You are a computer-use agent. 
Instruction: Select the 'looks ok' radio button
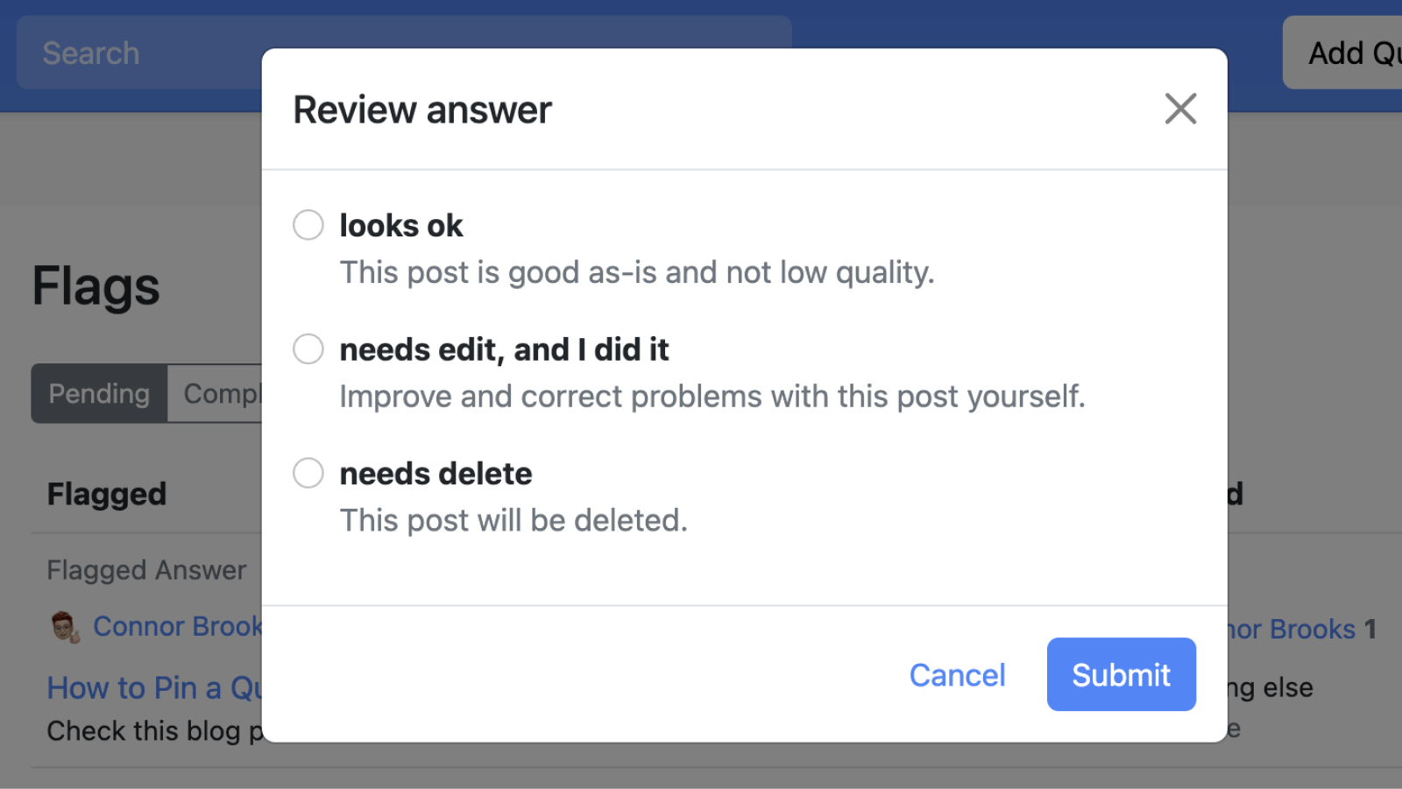pyautogui.click(x=308, y=225)
